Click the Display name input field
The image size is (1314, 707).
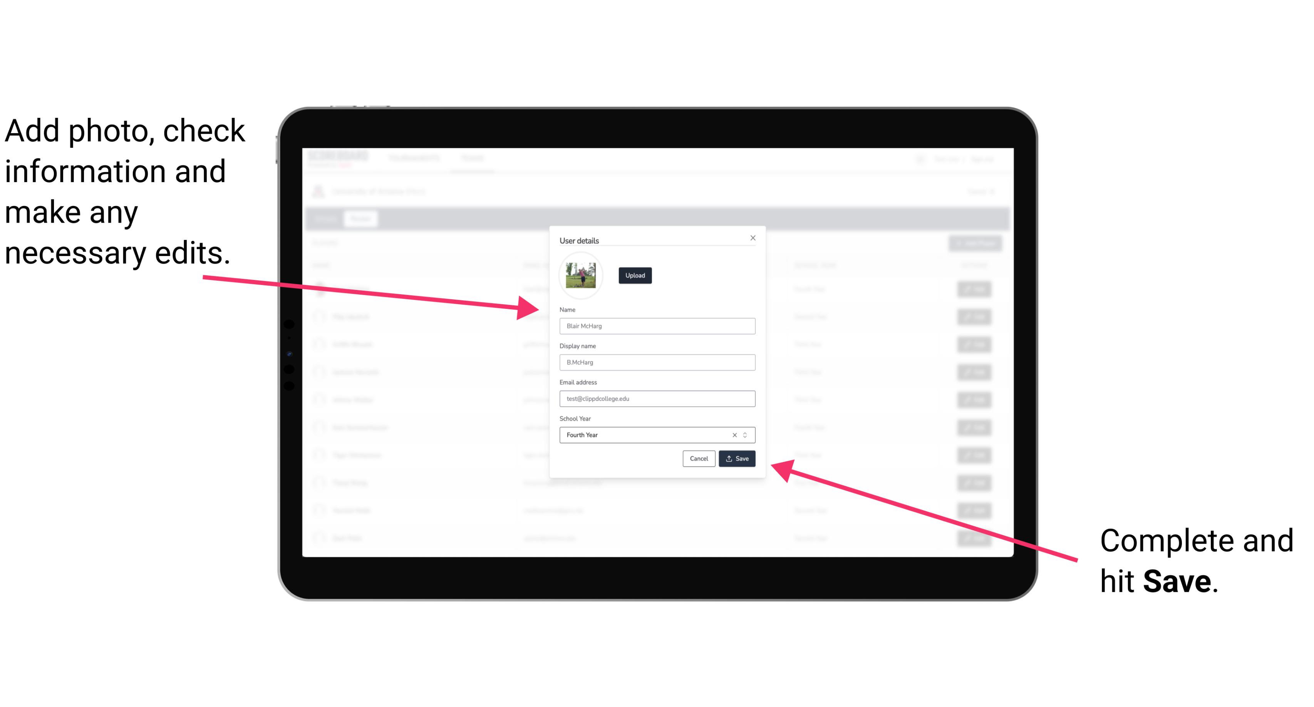point(657,362)
